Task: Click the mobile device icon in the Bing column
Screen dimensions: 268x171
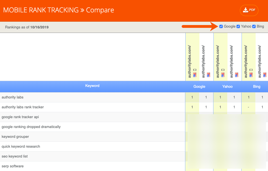Action: (251, 70)
